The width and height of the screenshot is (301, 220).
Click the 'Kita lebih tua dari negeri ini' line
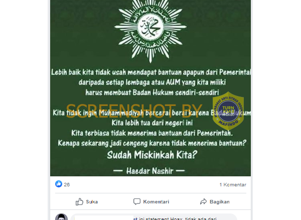152,123
